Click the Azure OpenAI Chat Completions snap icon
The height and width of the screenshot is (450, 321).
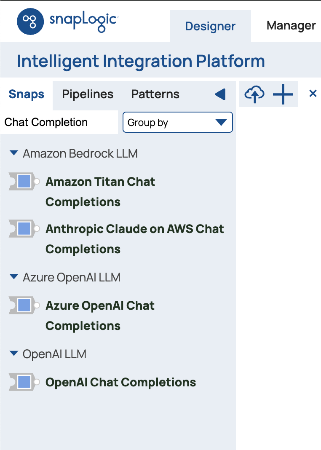click(x=24, y=306)
